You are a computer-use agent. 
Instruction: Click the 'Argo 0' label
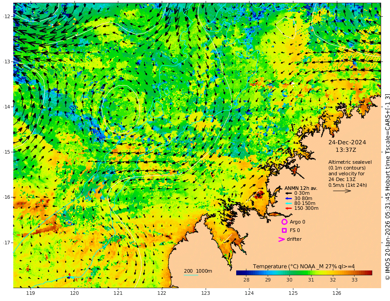(297, 222)
